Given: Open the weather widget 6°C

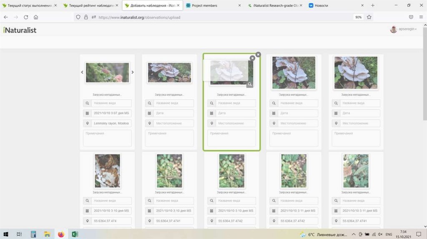Looking at the screenshot, I should click(324, 234).
